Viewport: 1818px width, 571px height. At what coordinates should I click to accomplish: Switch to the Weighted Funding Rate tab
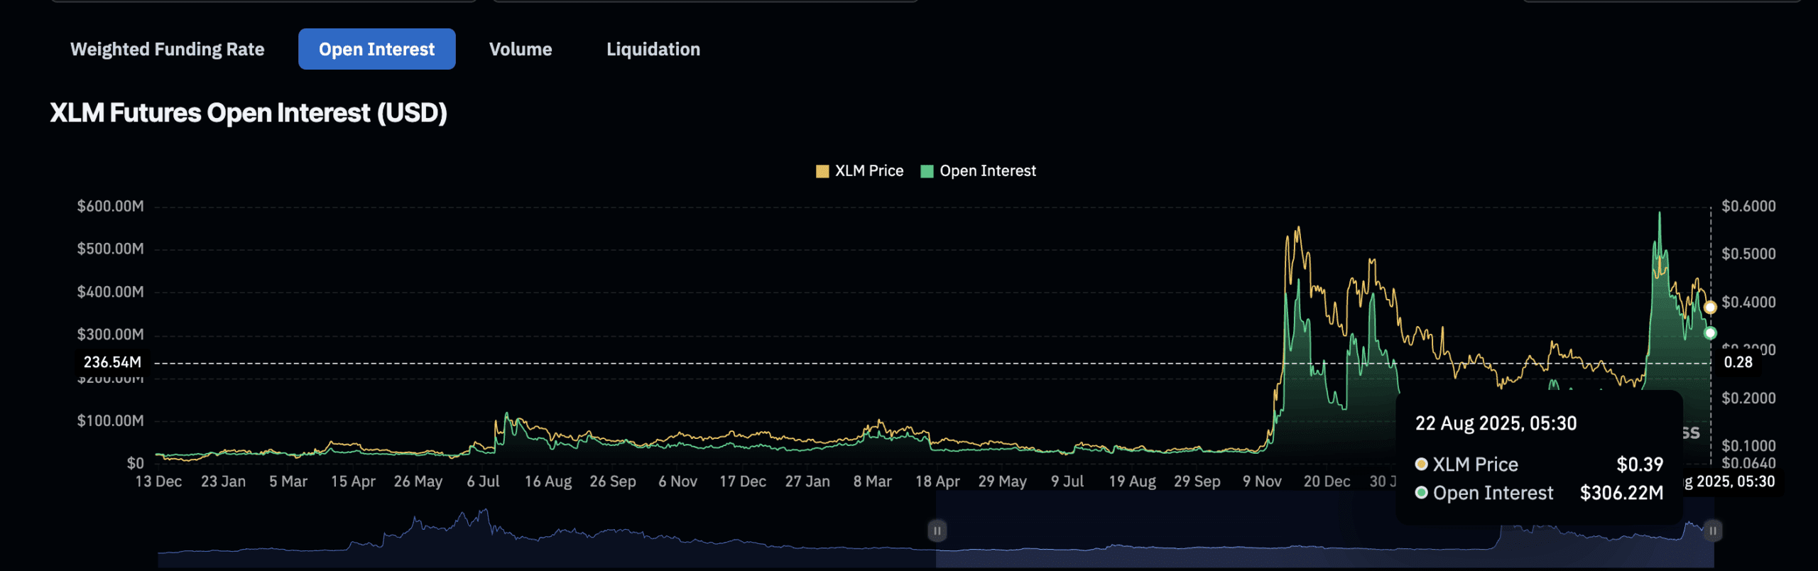pos(167,49)
